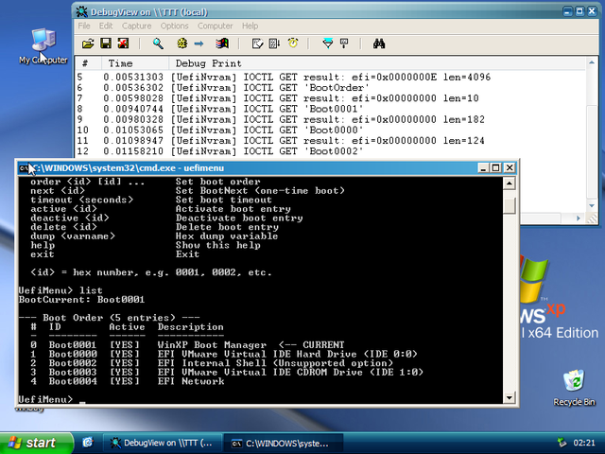Click the cmd.exe title bar system icon
Image resolution: width=605 pixels, height=454 pixels.
click(25, 168)
